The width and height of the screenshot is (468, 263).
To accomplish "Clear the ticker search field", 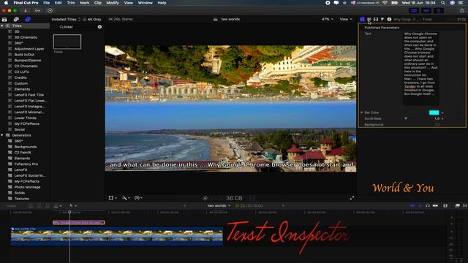I will 99,27.
